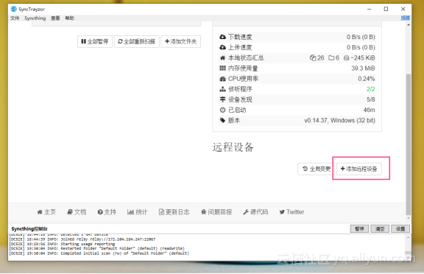Click 添加远程设备 add remote device button
This screenshot has height=274, width=424.
pos(358,169)
